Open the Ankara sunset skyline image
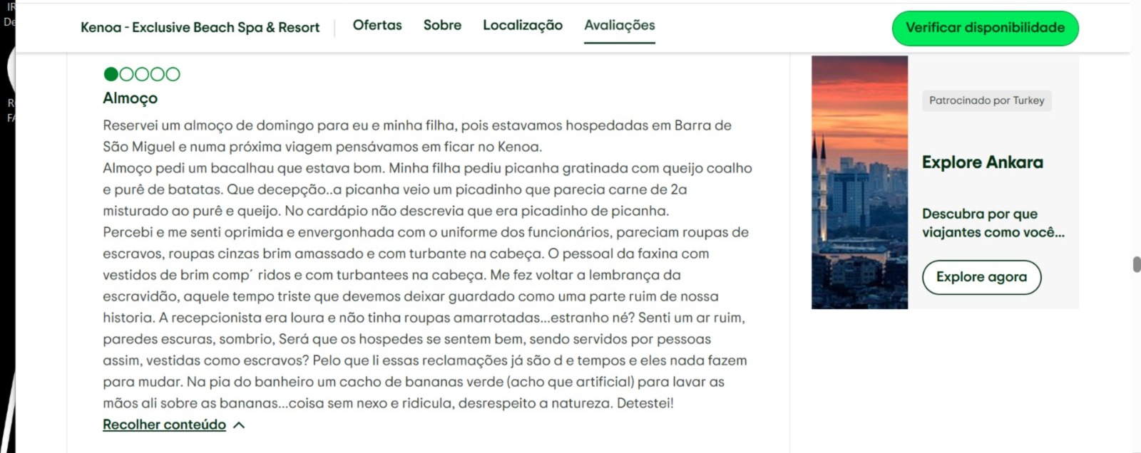Image resolution: width=1141 pixels, height=453 pixels. 859,182
